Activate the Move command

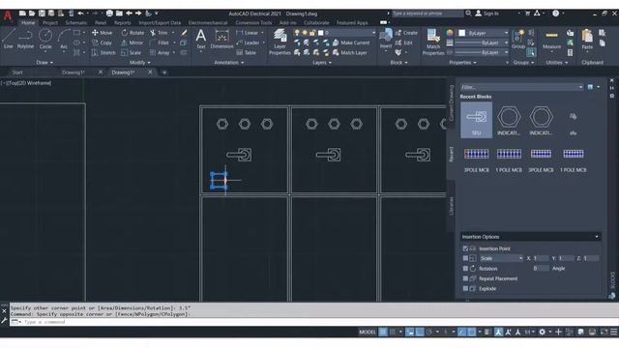tap(103, 33)
